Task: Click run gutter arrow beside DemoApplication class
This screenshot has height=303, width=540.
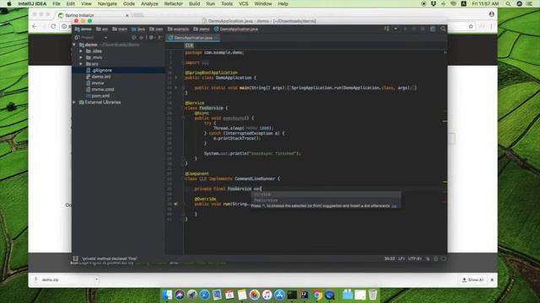Action: (176, 77)
